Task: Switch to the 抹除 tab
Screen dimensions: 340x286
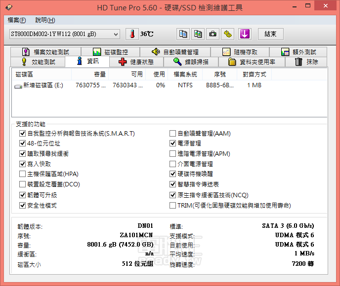Action: 306,62
